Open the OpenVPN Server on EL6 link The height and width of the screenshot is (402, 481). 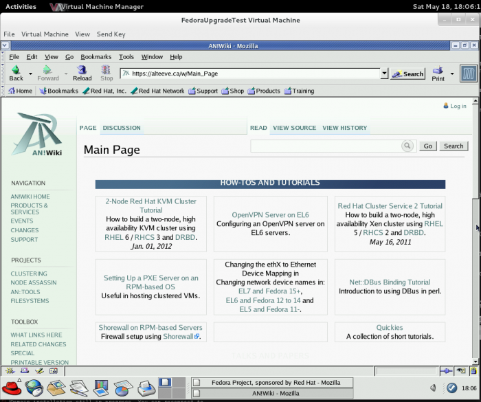270,215
